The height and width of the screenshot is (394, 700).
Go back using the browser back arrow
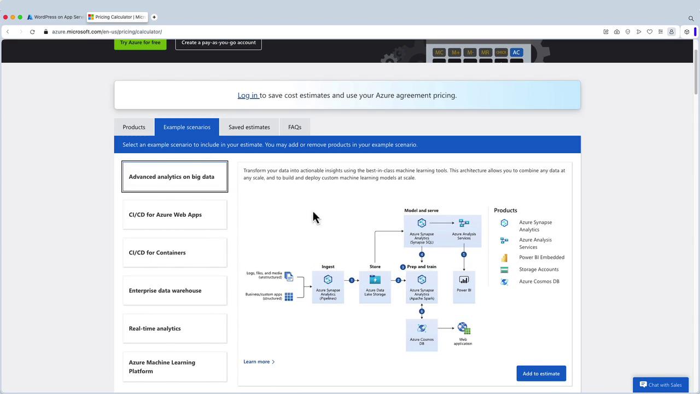coord(8,32)
